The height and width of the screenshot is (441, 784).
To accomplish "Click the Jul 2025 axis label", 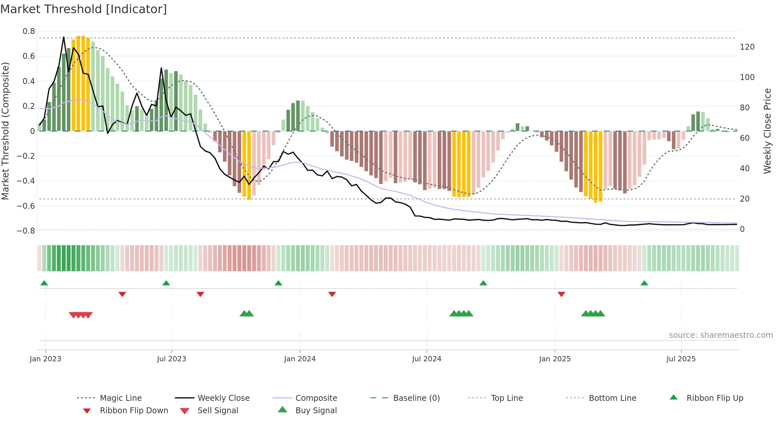I will [681, 359].
